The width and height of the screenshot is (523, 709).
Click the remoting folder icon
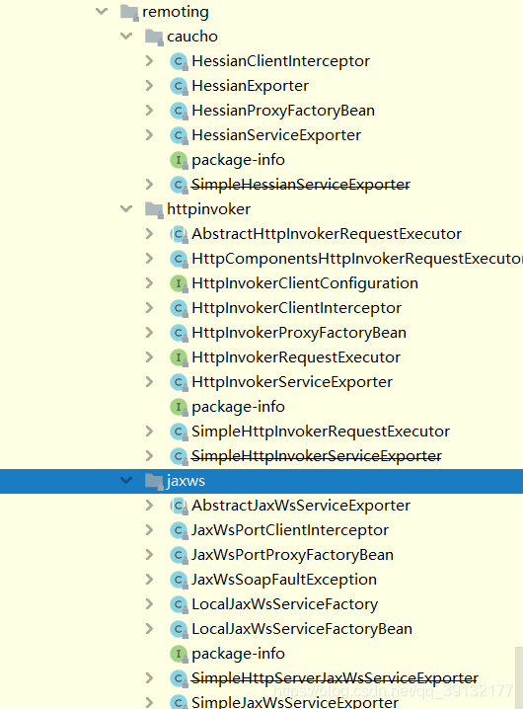[129, 12]
